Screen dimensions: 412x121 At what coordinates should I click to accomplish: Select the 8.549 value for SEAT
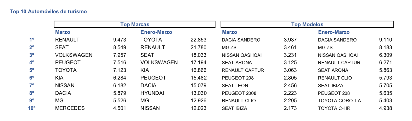click(119, 48)
